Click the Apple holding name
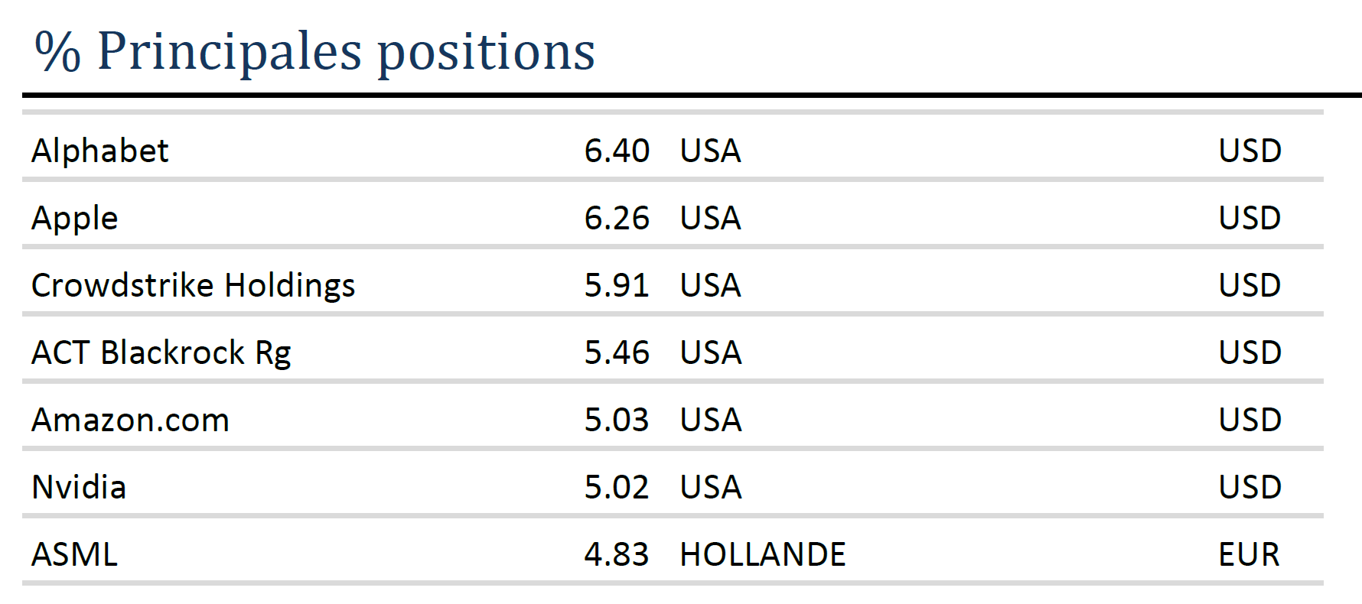The image size is (1362, 604). click(74, 219)
